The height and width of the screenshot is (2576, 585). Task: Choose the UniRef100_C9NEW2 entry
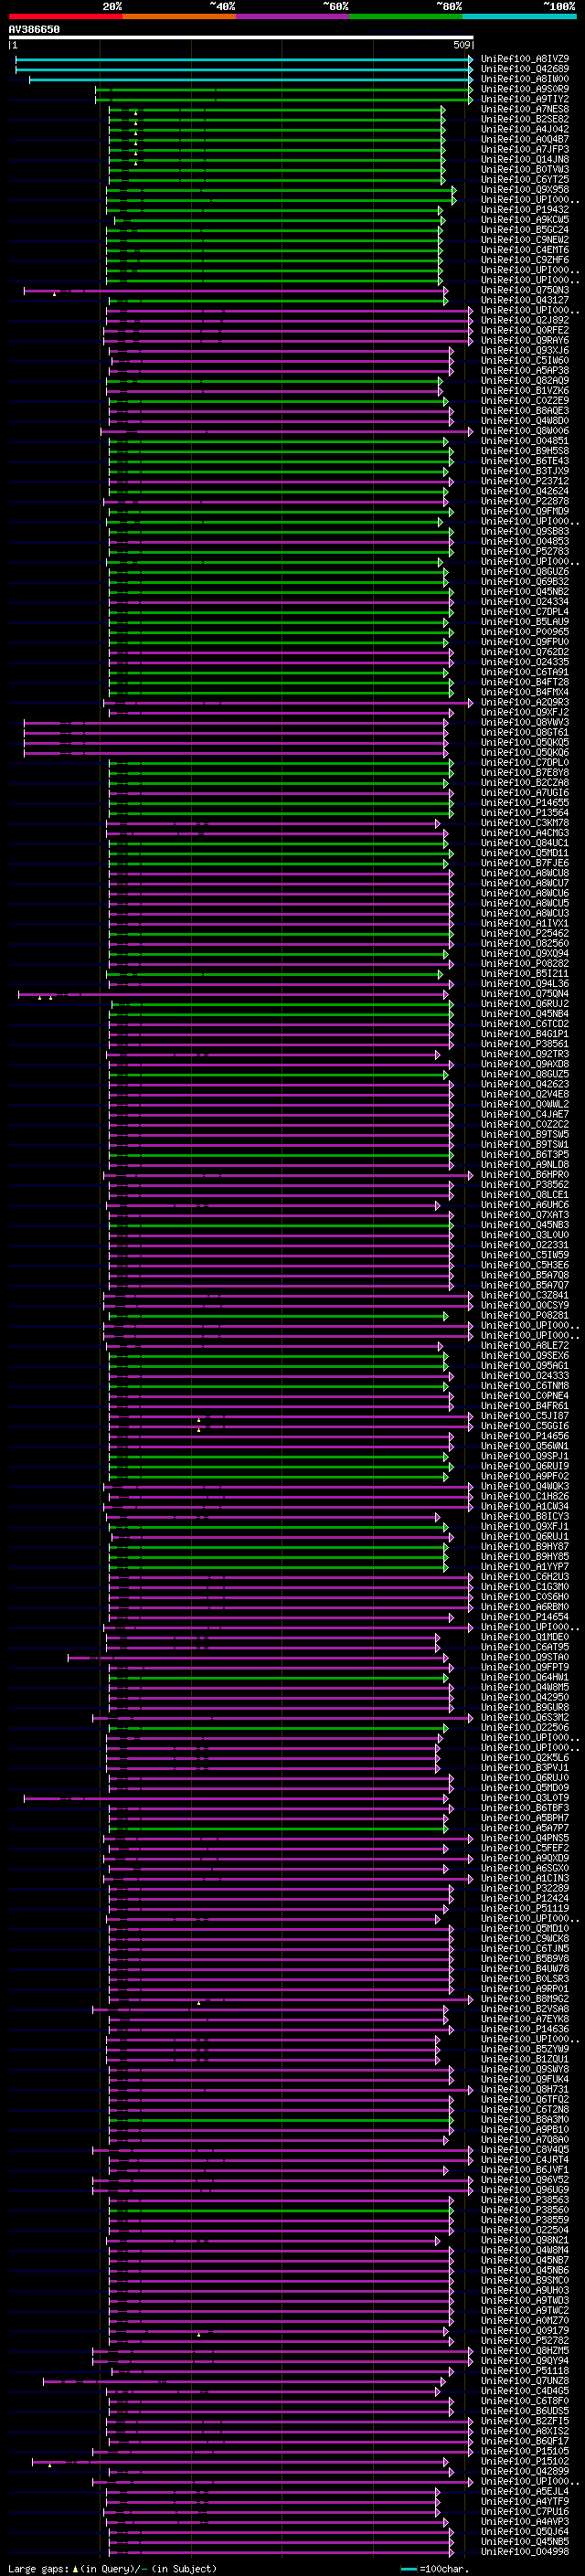(x=525, y=240)
